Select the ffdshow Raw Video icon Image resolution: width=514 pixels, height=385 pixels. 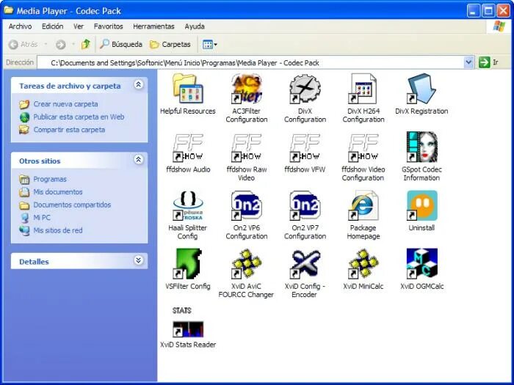(247, 147)
